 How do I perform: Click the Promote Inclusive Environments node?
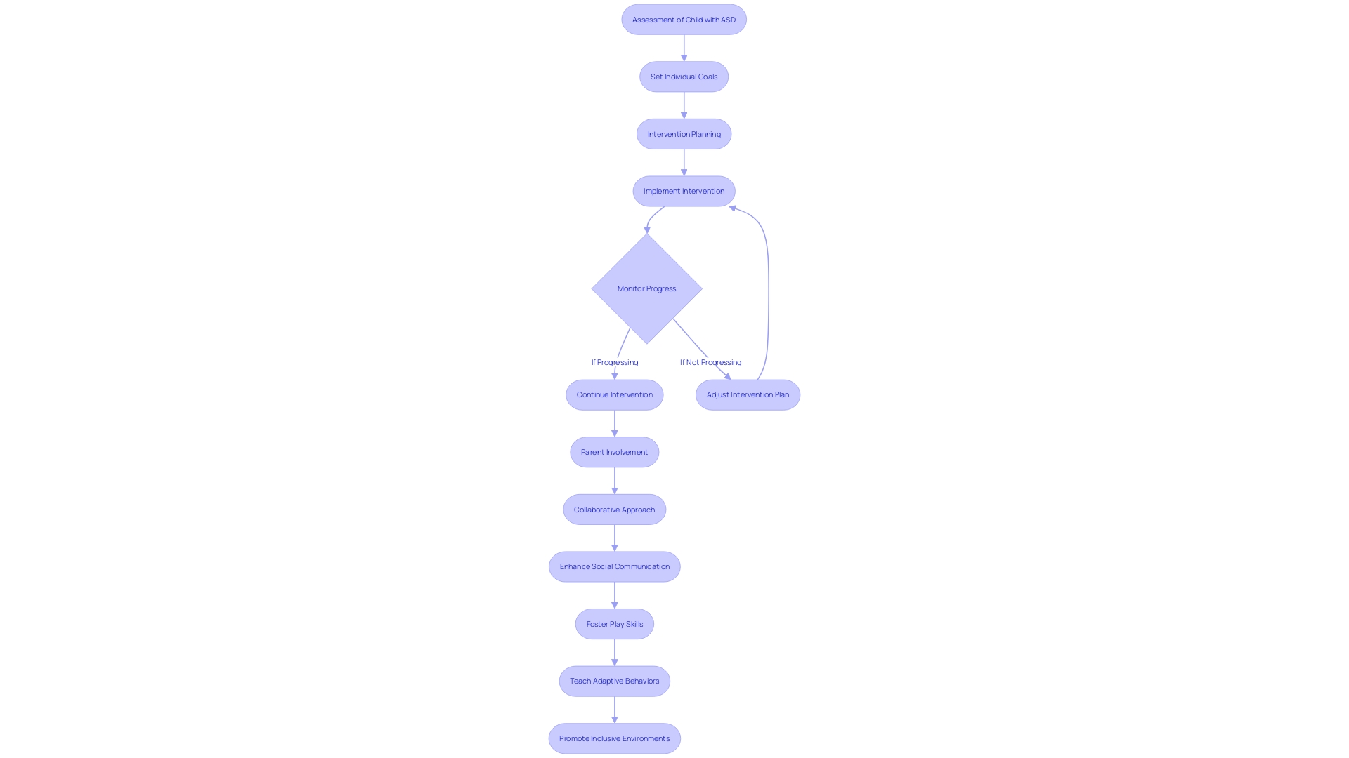[x=614, y=738]
